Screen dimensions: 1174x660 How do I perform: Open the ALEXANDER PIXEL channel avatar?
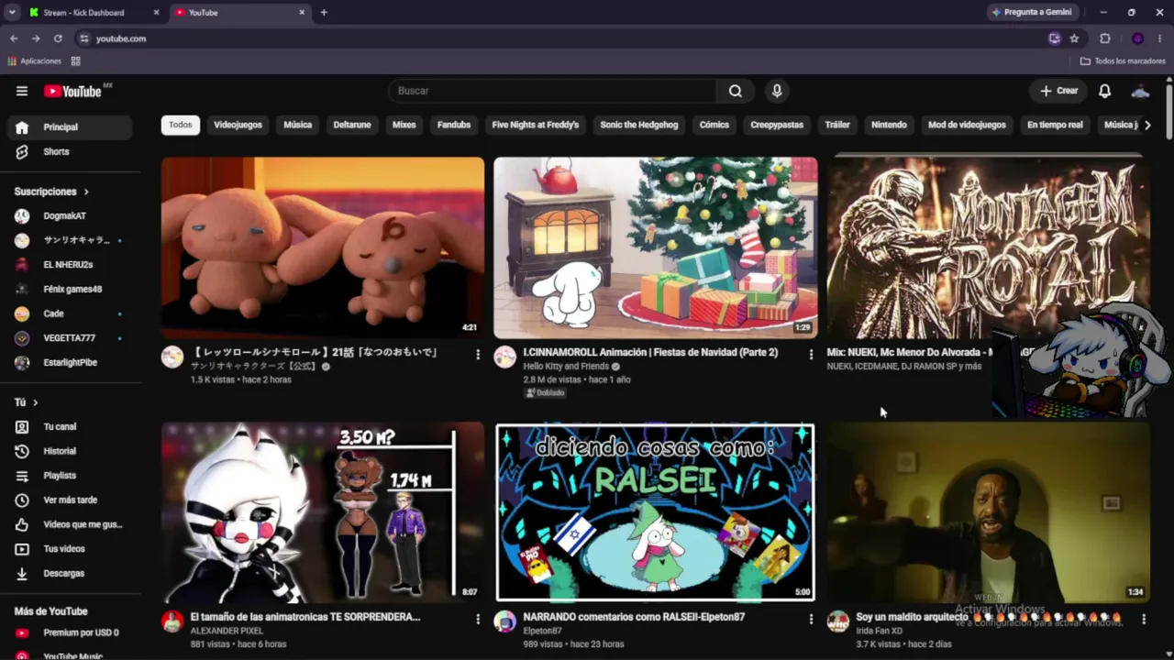click(172, 621)
